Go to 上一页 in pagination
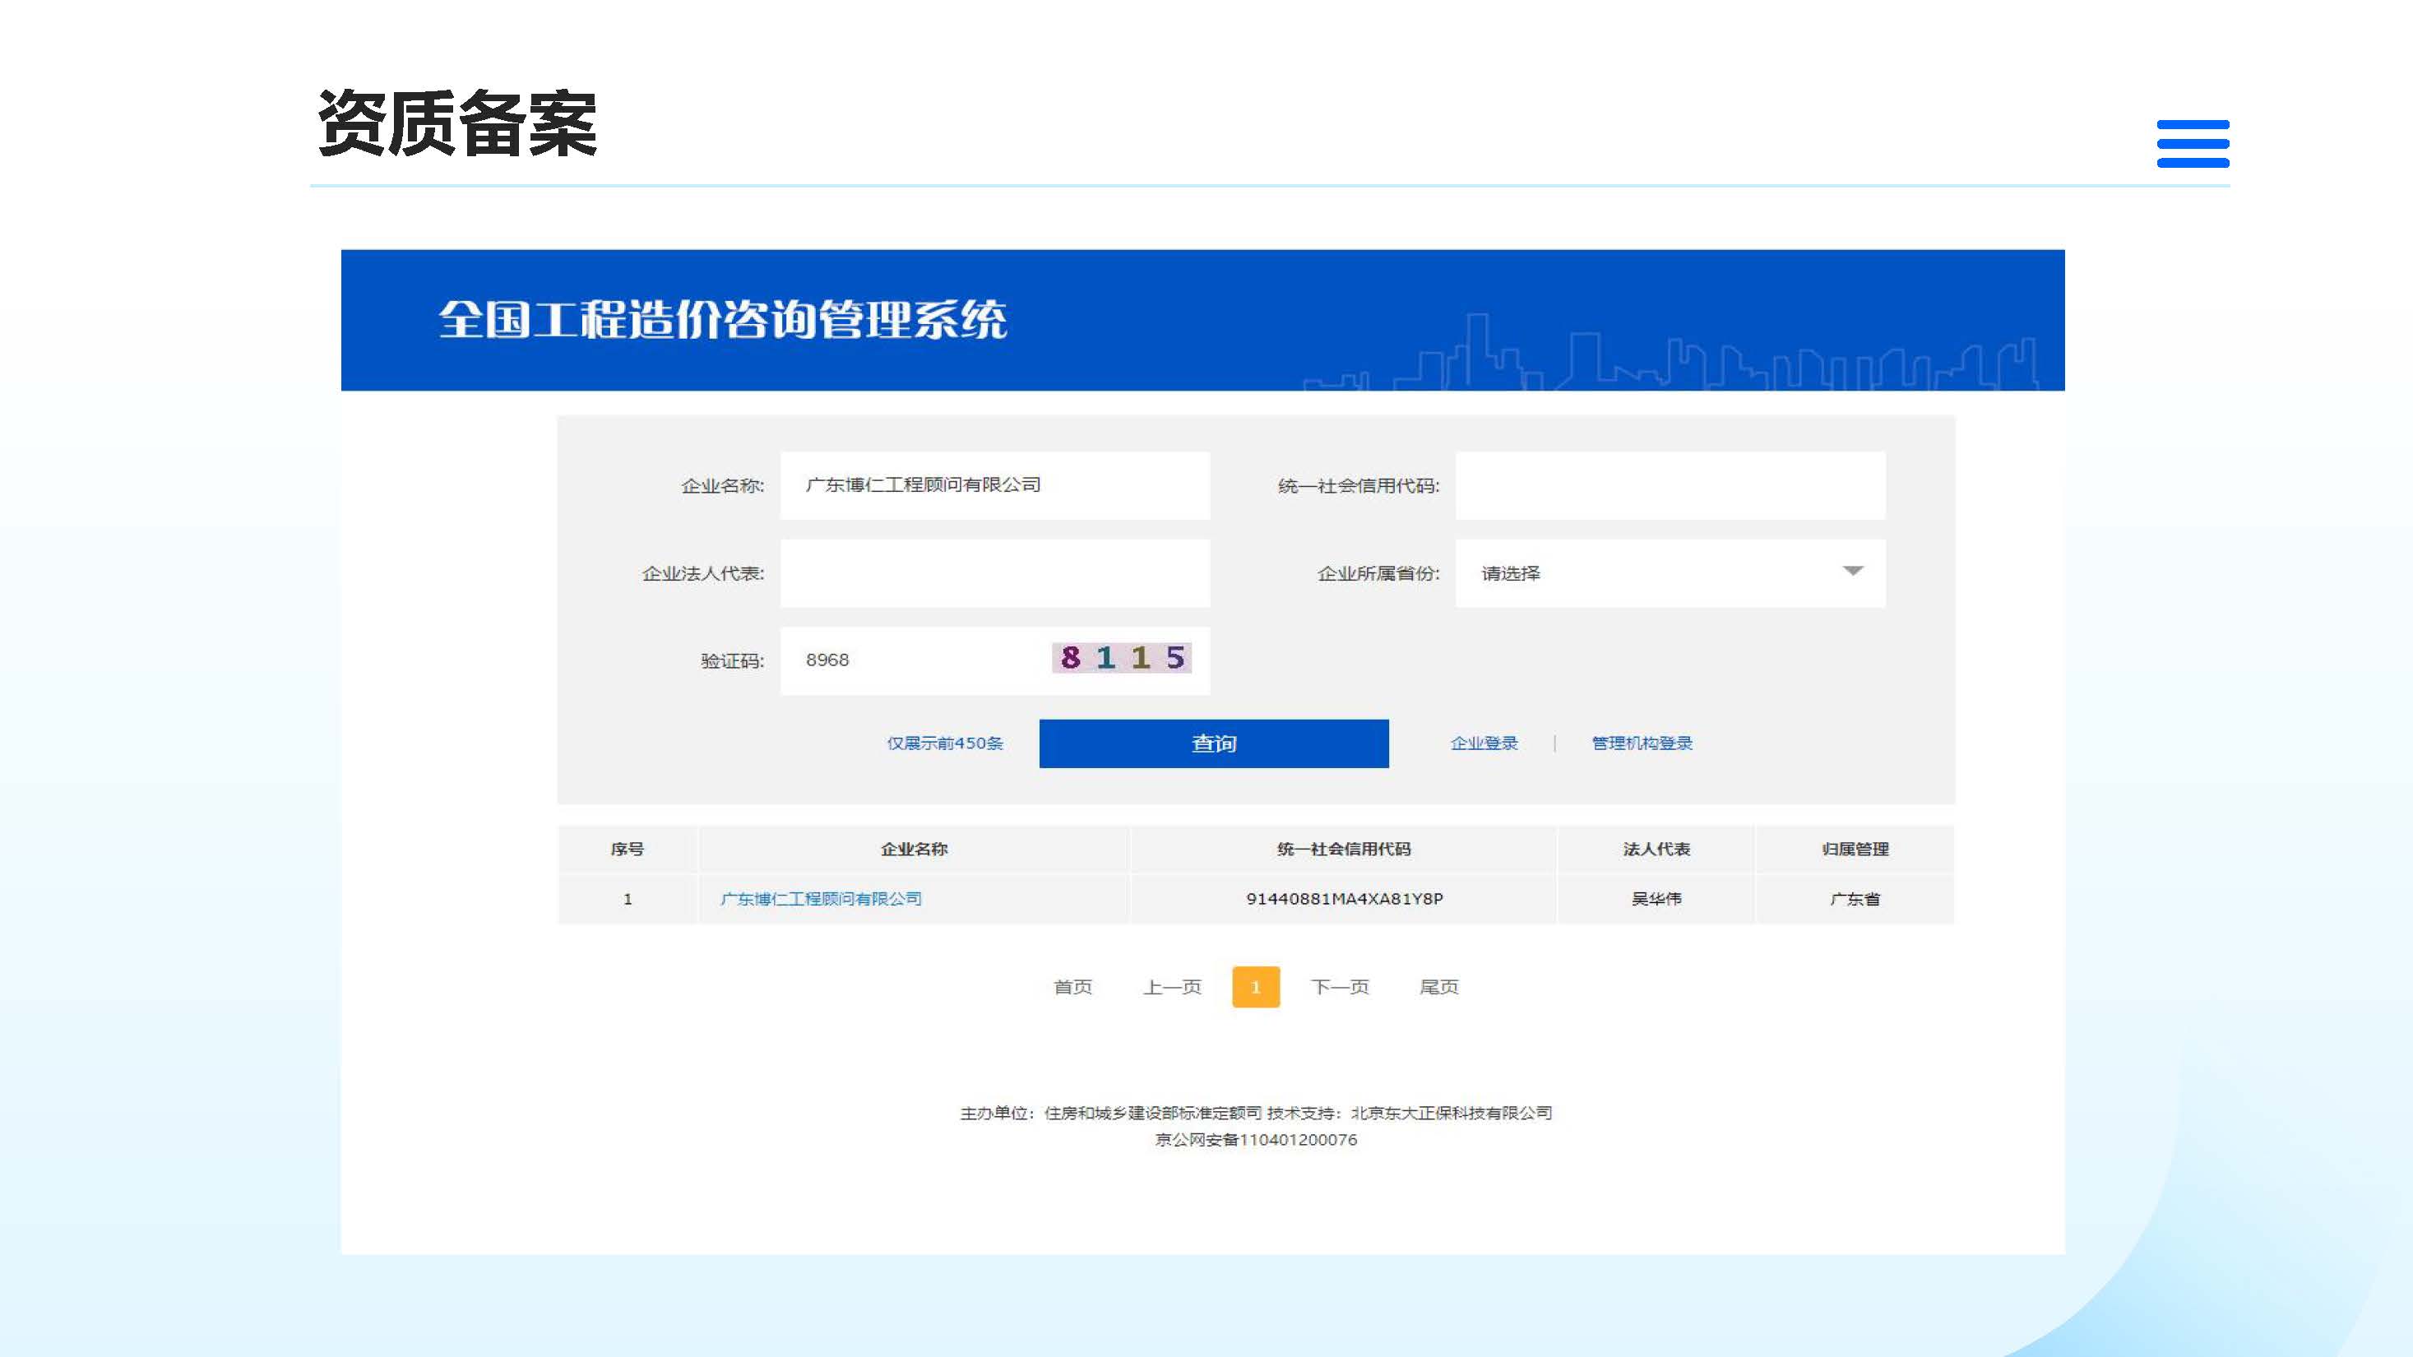This screenshot has width=2413, height=1357. click(1172, 987)
